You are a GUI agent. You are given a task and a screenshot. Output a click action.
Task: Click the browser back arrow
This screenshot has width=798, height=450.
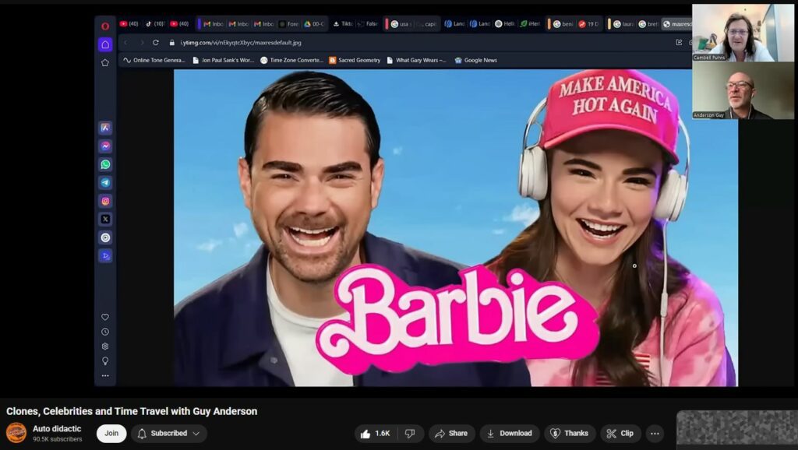[126, 43]
